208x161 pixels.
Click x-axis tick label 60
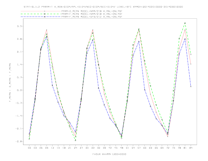(x=145, y=148)
